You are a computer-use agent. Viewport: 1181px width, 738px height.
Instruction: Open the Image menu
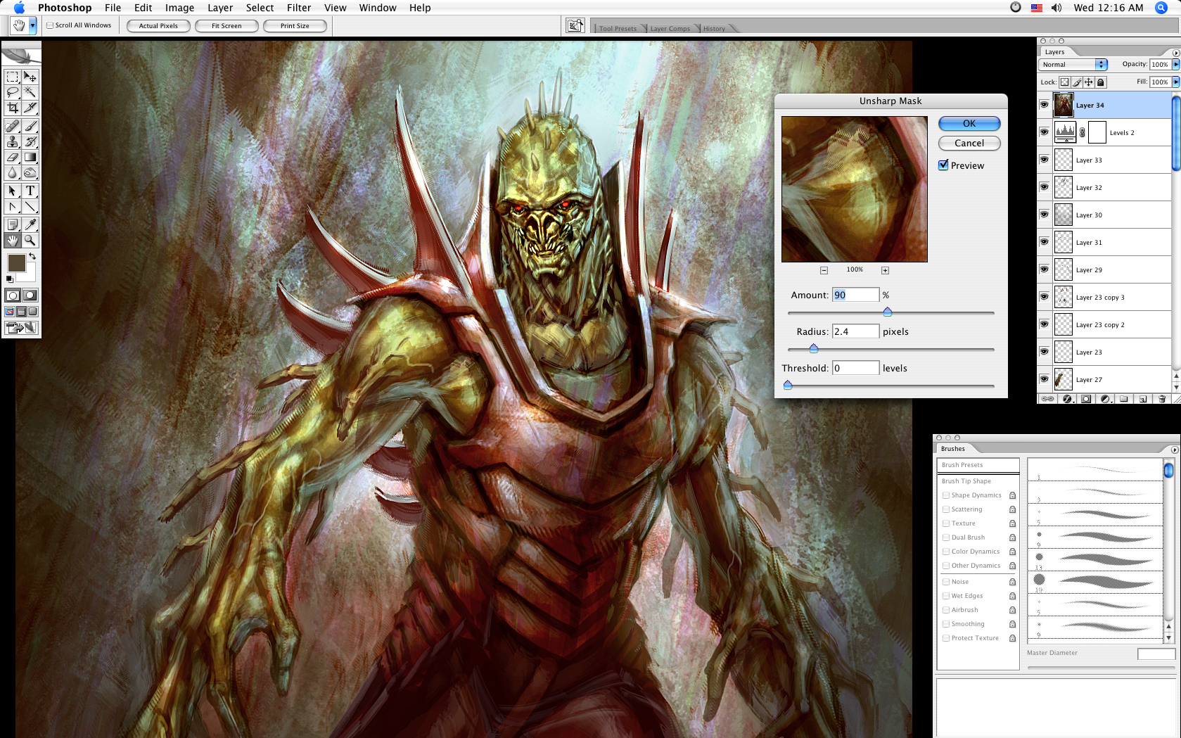tap(179, 8)
